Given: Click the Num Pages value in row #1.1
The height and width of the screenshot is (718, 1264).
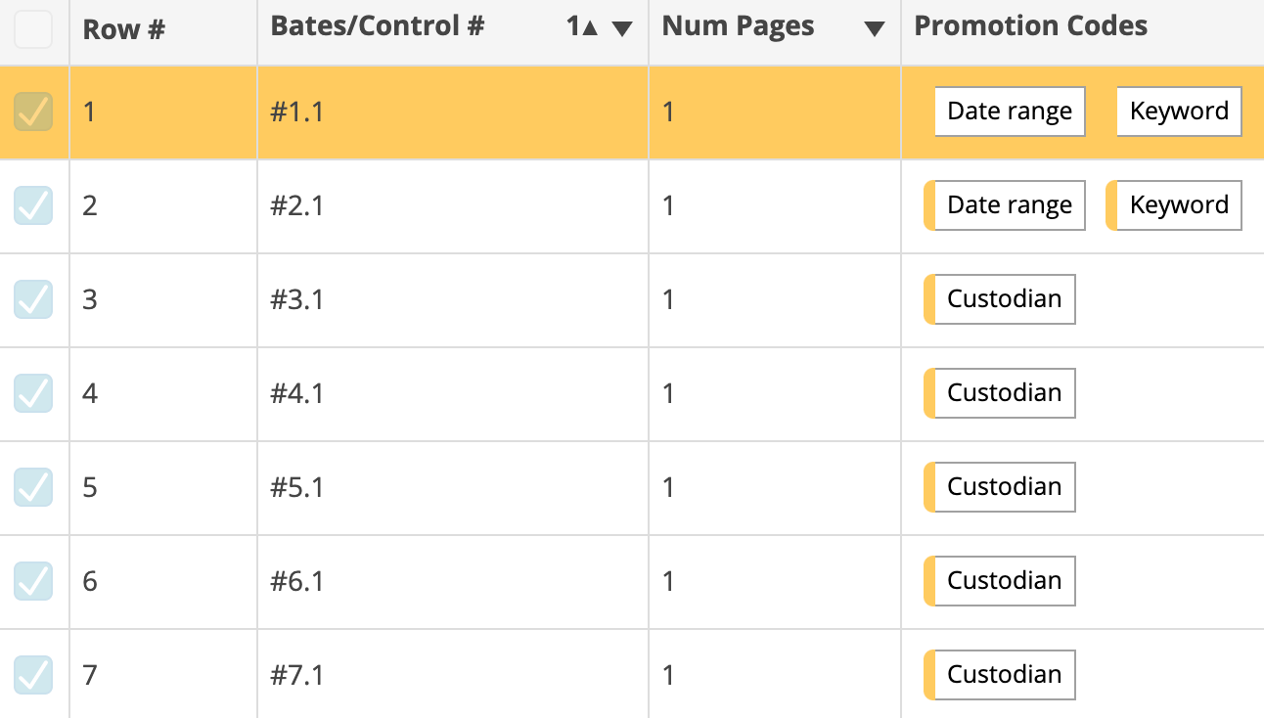Looking at the screenshot, I should pos(668,112).
